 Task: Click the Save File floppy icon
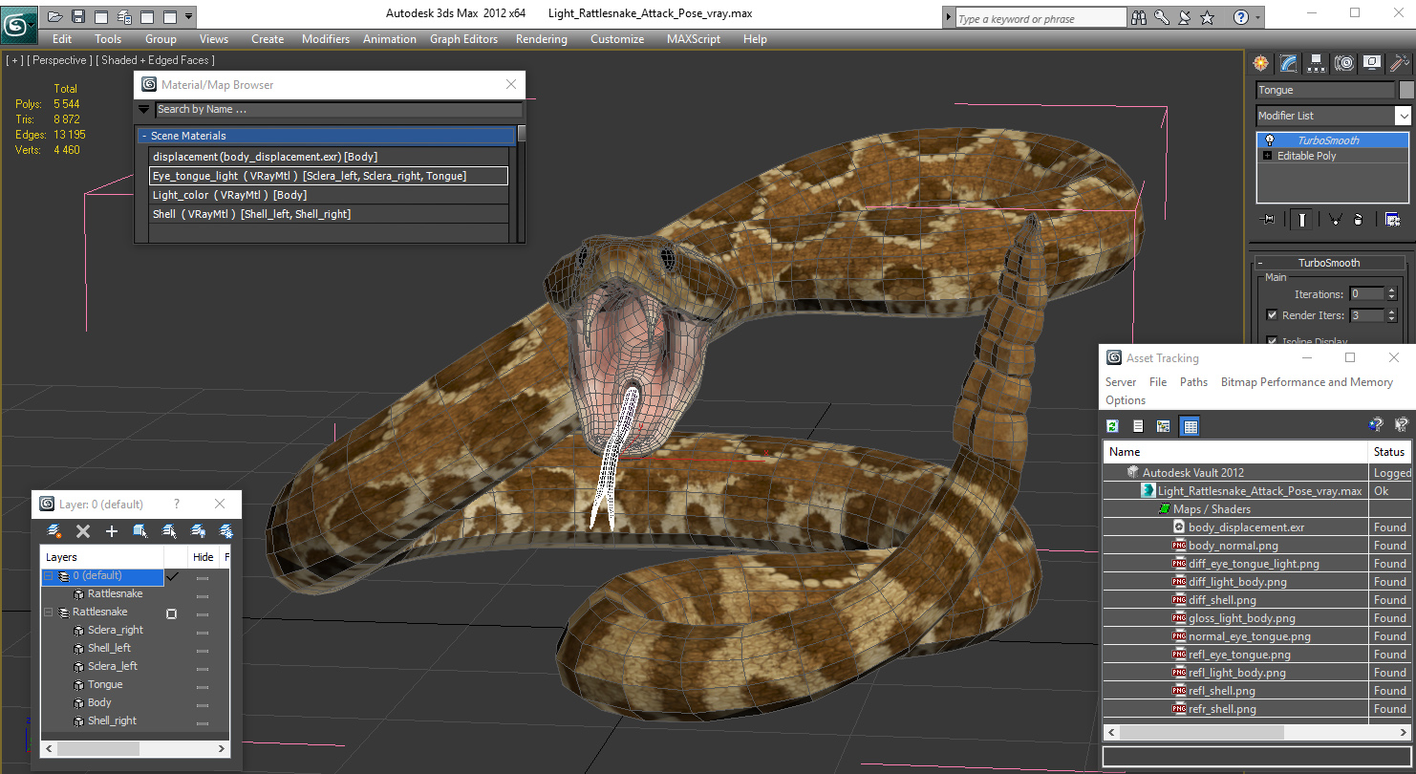point(78,16)
